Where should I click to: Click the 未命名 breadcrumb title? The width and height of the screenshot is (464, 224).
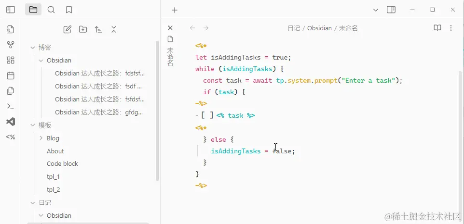click(x=348, y=28)
